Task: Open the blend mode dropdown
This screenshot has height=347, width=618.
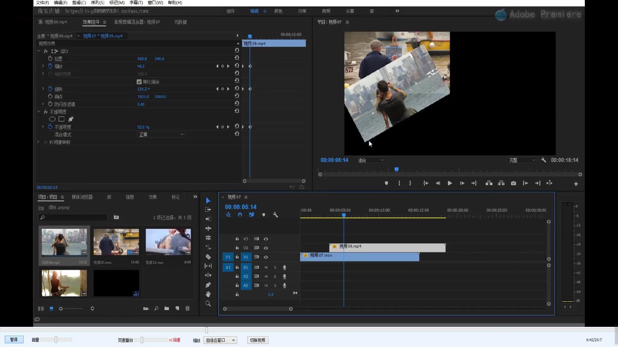Action: click(x=161, y=135)
